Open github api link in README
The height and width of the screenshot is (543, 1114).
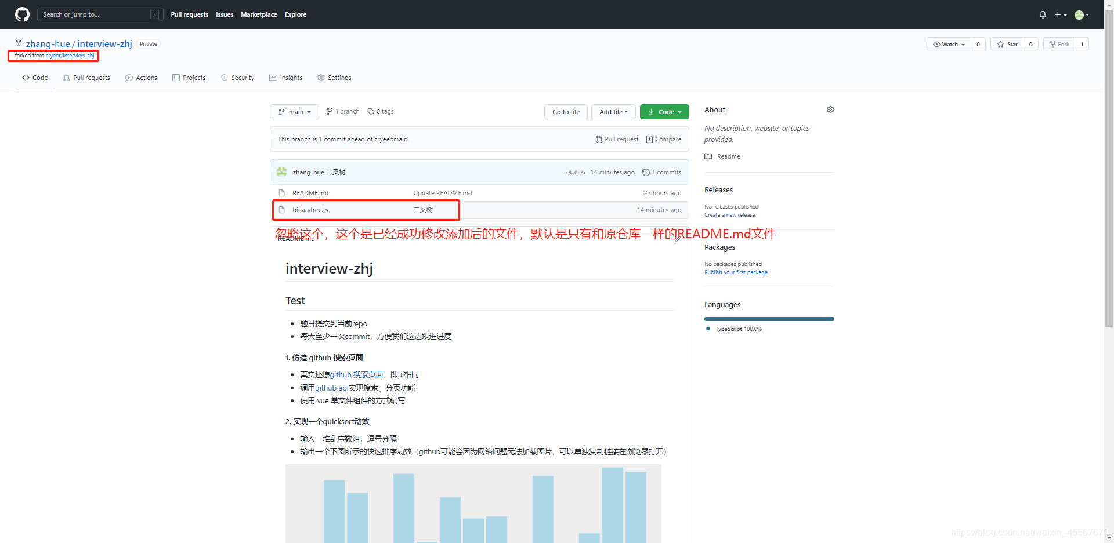tap(331, 388)
